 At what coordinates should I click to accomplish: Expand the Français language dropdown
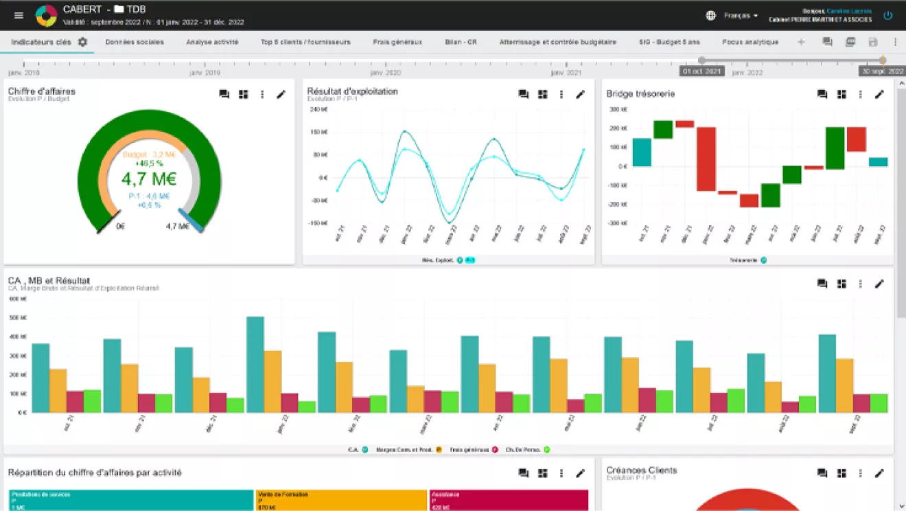coord(741,15)
